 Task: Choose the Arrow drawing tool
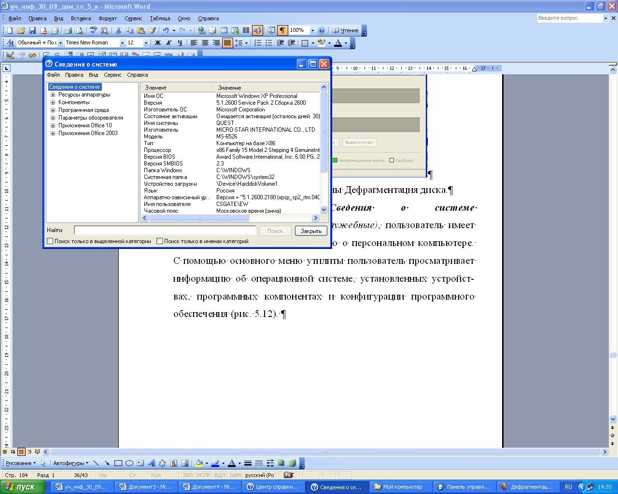coord(107,463)
